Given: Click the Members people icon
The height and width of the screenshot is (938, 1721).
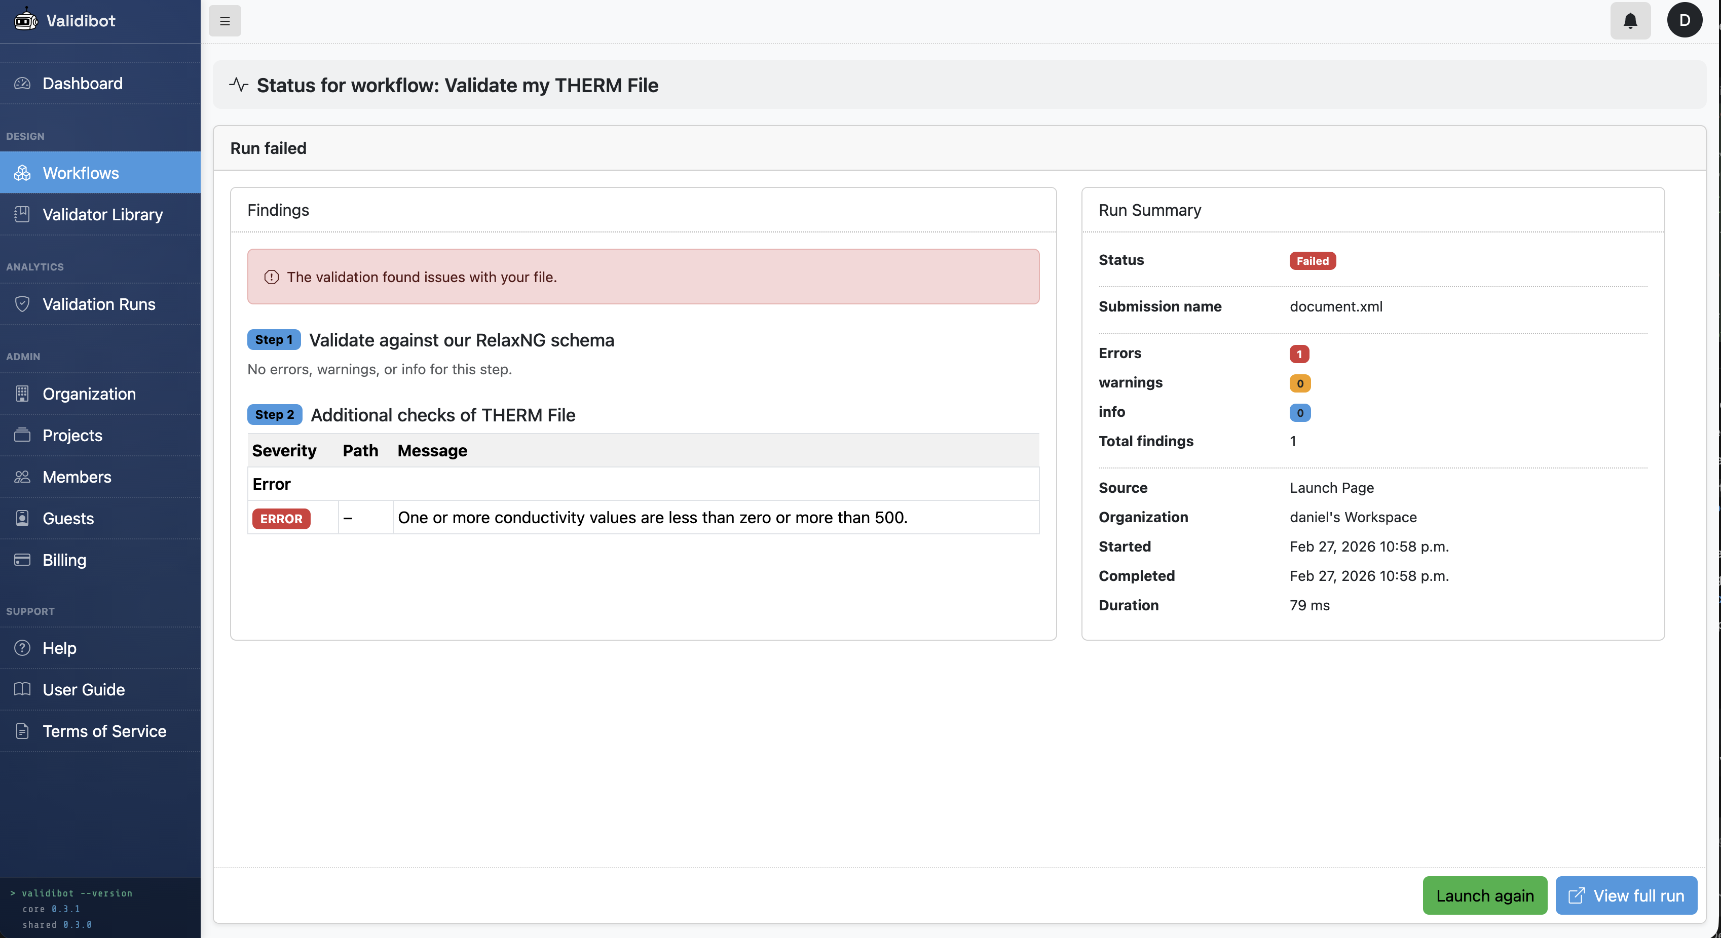Looking at the screenshot, I should [23, 477].
